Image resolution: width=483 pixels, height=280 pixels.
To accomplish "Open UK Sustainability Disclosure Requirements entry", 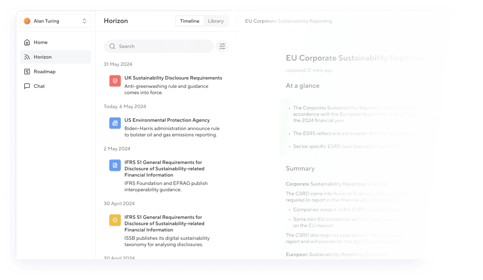I will coord(166,85).
